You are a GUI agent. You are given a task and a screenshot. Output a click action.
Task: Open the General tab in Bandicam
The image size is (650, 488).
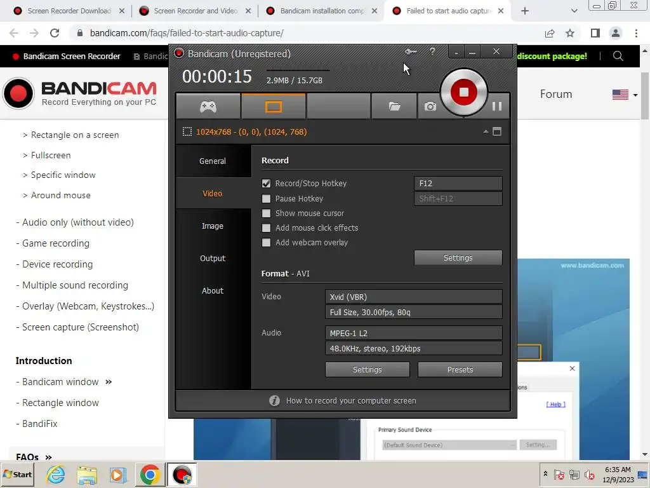pyautogui.click(x=213, y=161)
